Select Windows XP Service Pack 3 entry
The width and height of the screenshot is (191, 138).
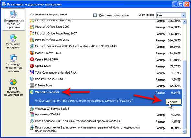click(x=52, y=109)
